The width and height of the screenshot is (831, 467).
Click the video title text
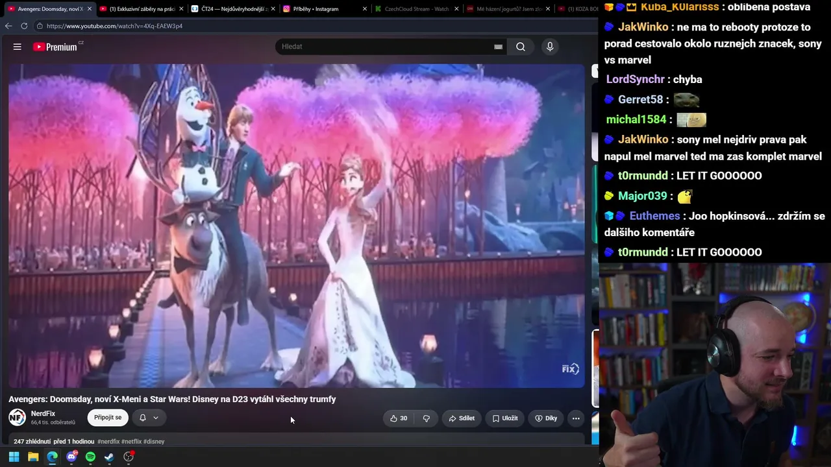pos(172,399)
